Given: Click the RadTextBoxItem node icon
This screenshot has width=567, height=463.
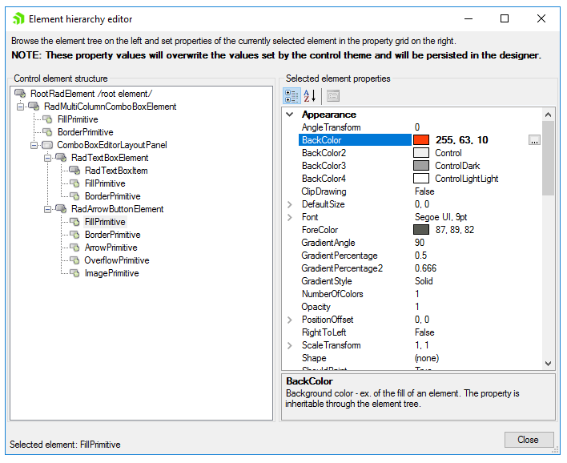Looking at the screenshot, I should click(74, 171).
